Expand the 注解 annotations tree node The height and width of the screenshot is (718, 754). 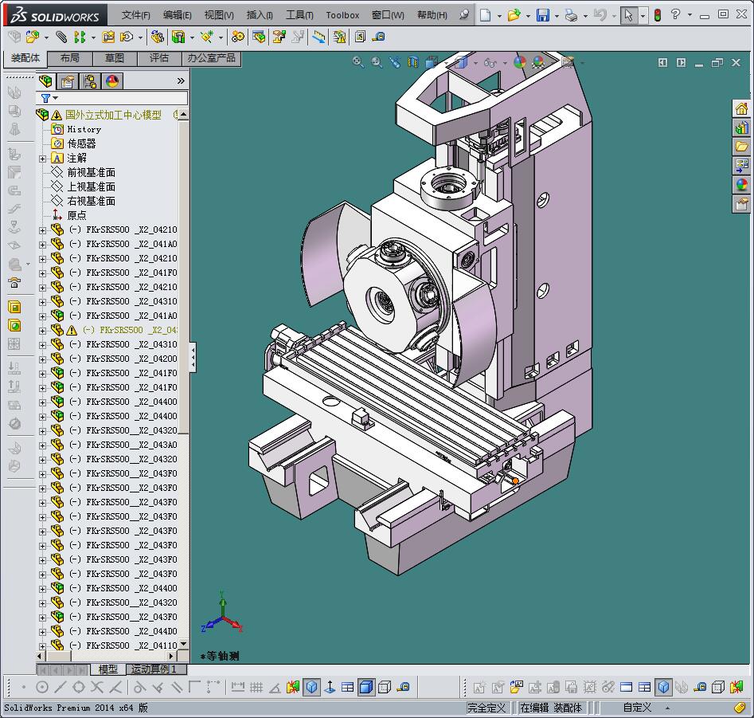pos(43,159)
